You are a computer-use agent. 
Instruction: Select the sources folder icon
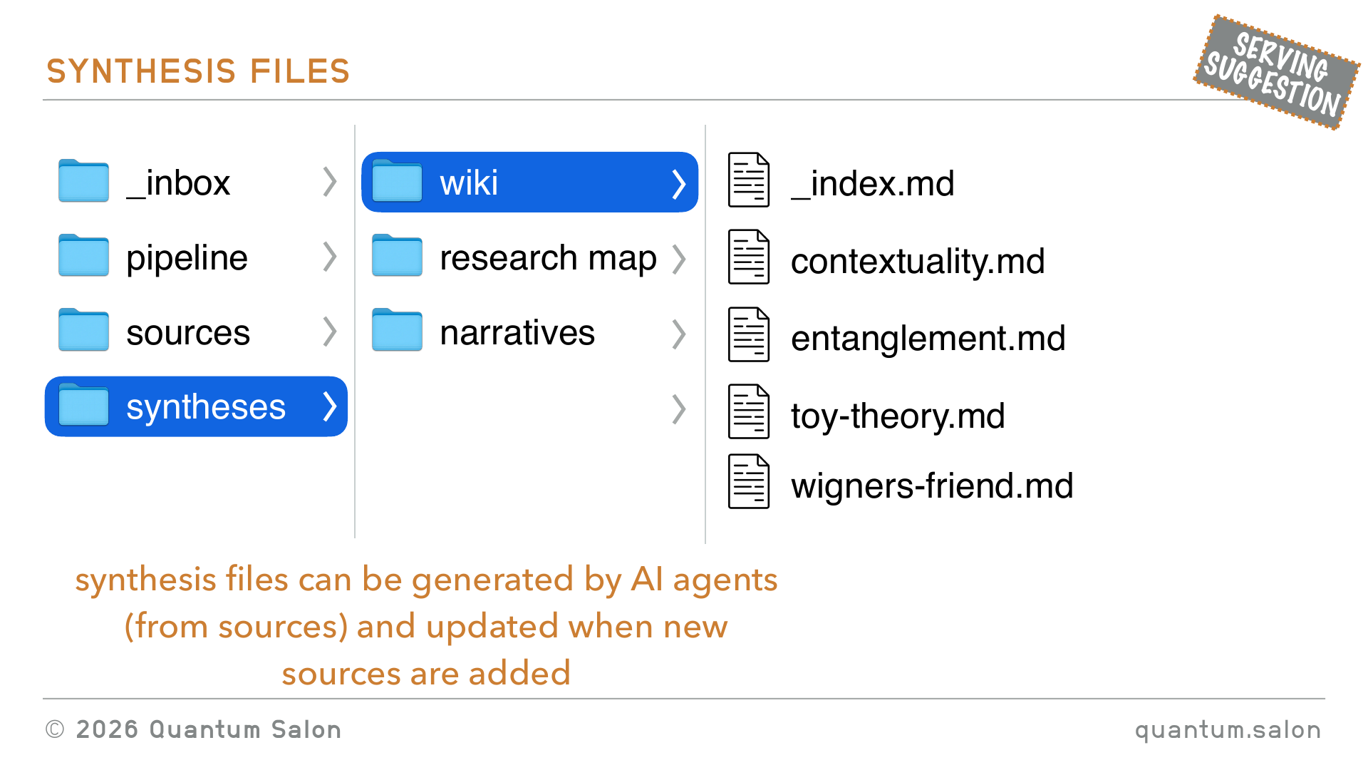click(83, 330)
